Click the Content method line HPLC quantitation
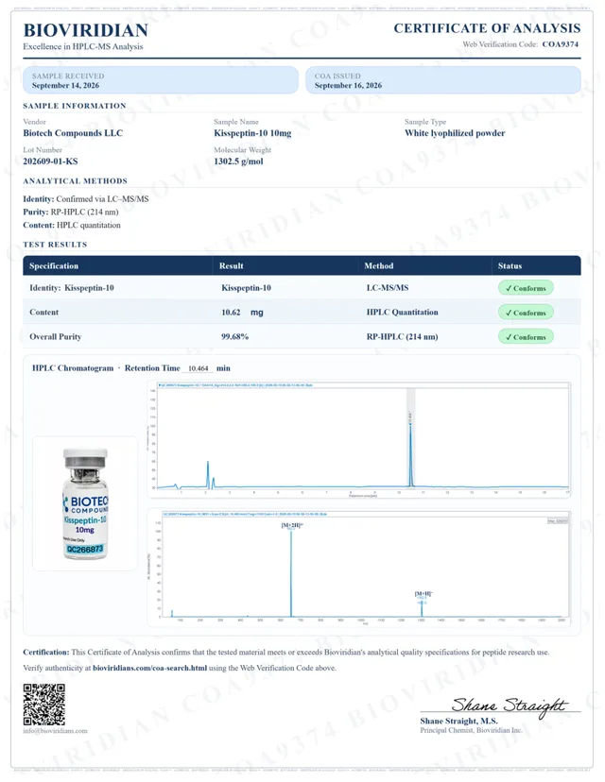This screenshot has width=605, height=782. pos(72,225)
